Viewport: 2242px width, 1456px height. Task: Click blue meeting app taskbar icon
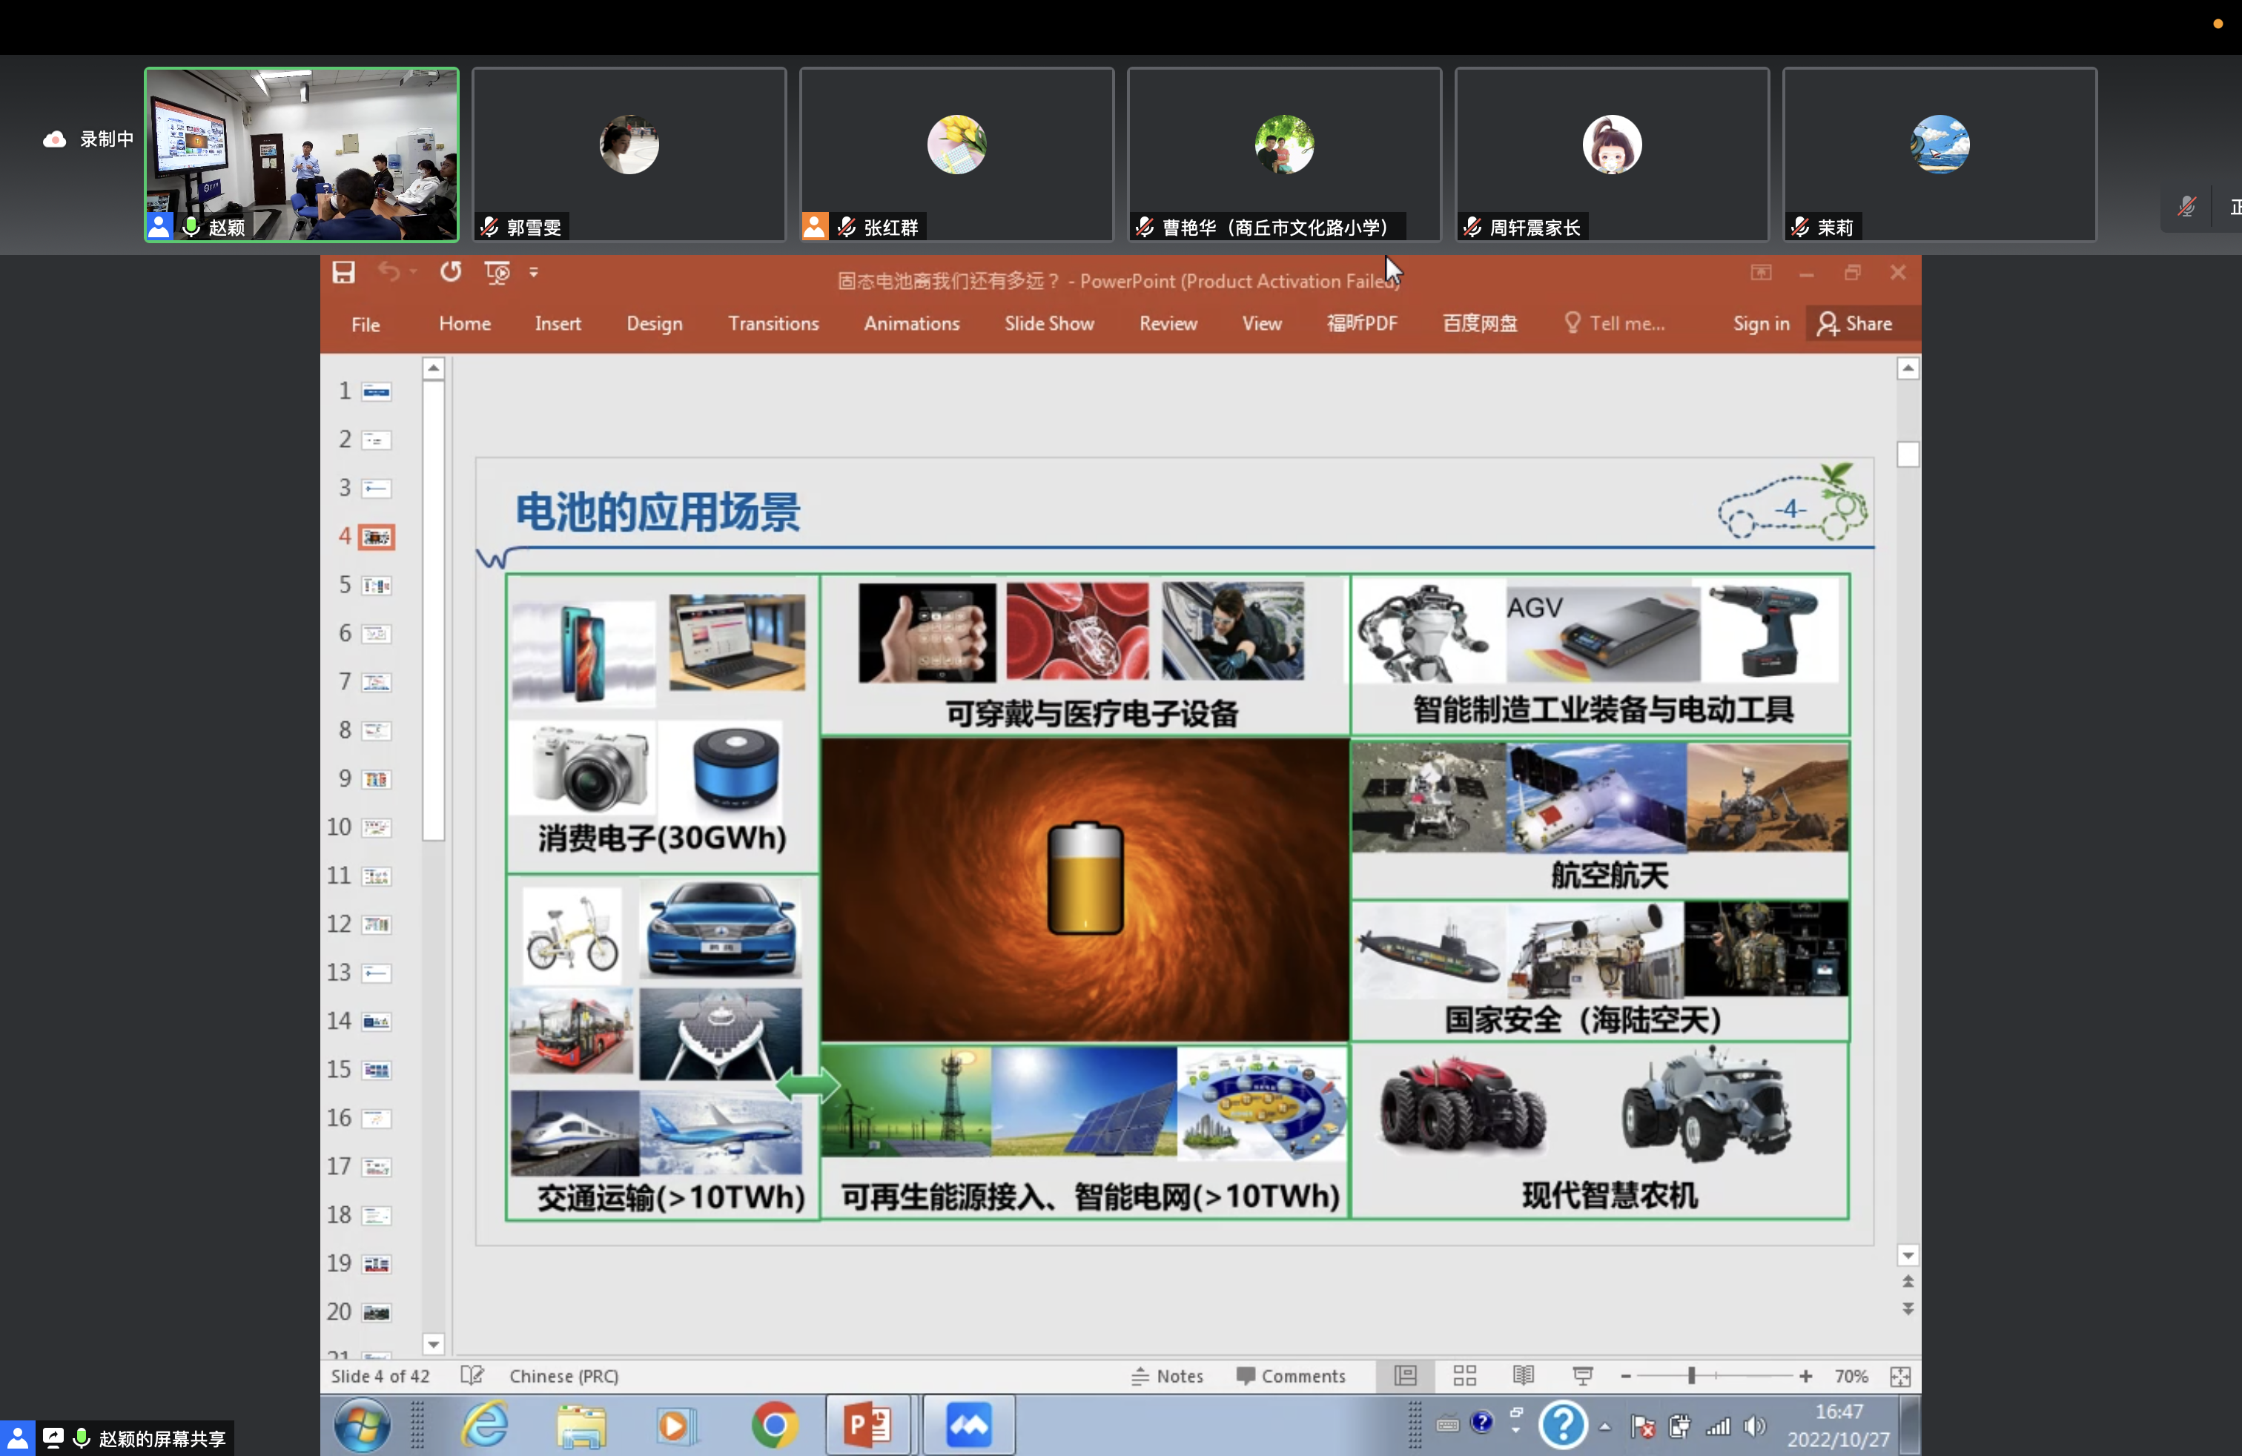[968, 1425]
